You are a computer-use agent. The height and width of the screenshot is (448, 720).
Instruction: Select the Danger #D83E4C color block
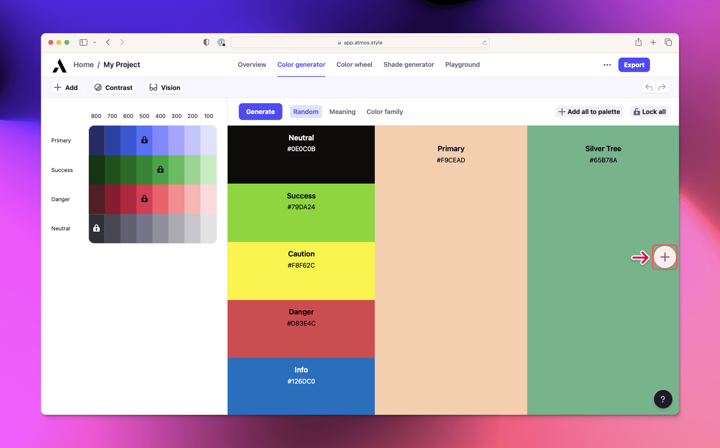(x=301, y=329)
